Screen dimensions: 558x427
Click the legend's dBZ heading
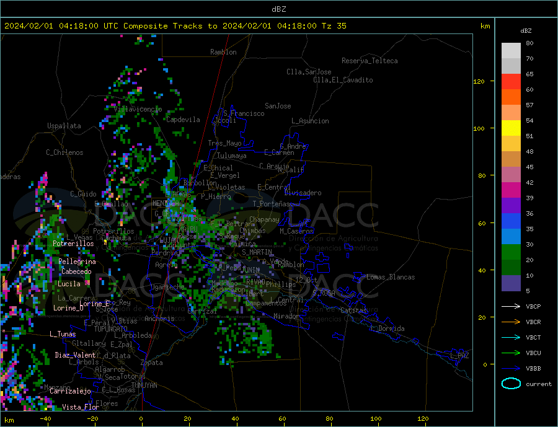coord(526,31)
